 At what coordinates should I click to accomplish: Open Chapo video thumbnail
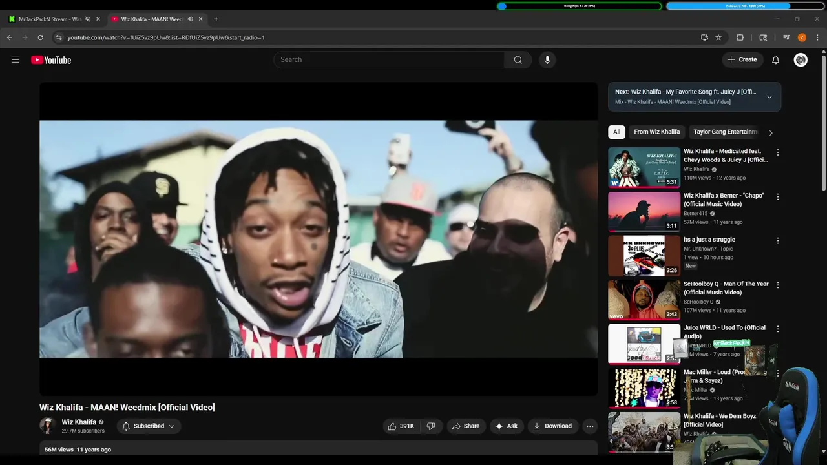[x=644, y=212]
